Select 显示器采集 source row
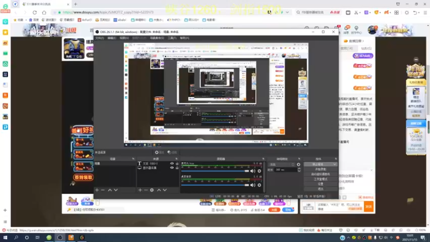 [x=158, y=168]
